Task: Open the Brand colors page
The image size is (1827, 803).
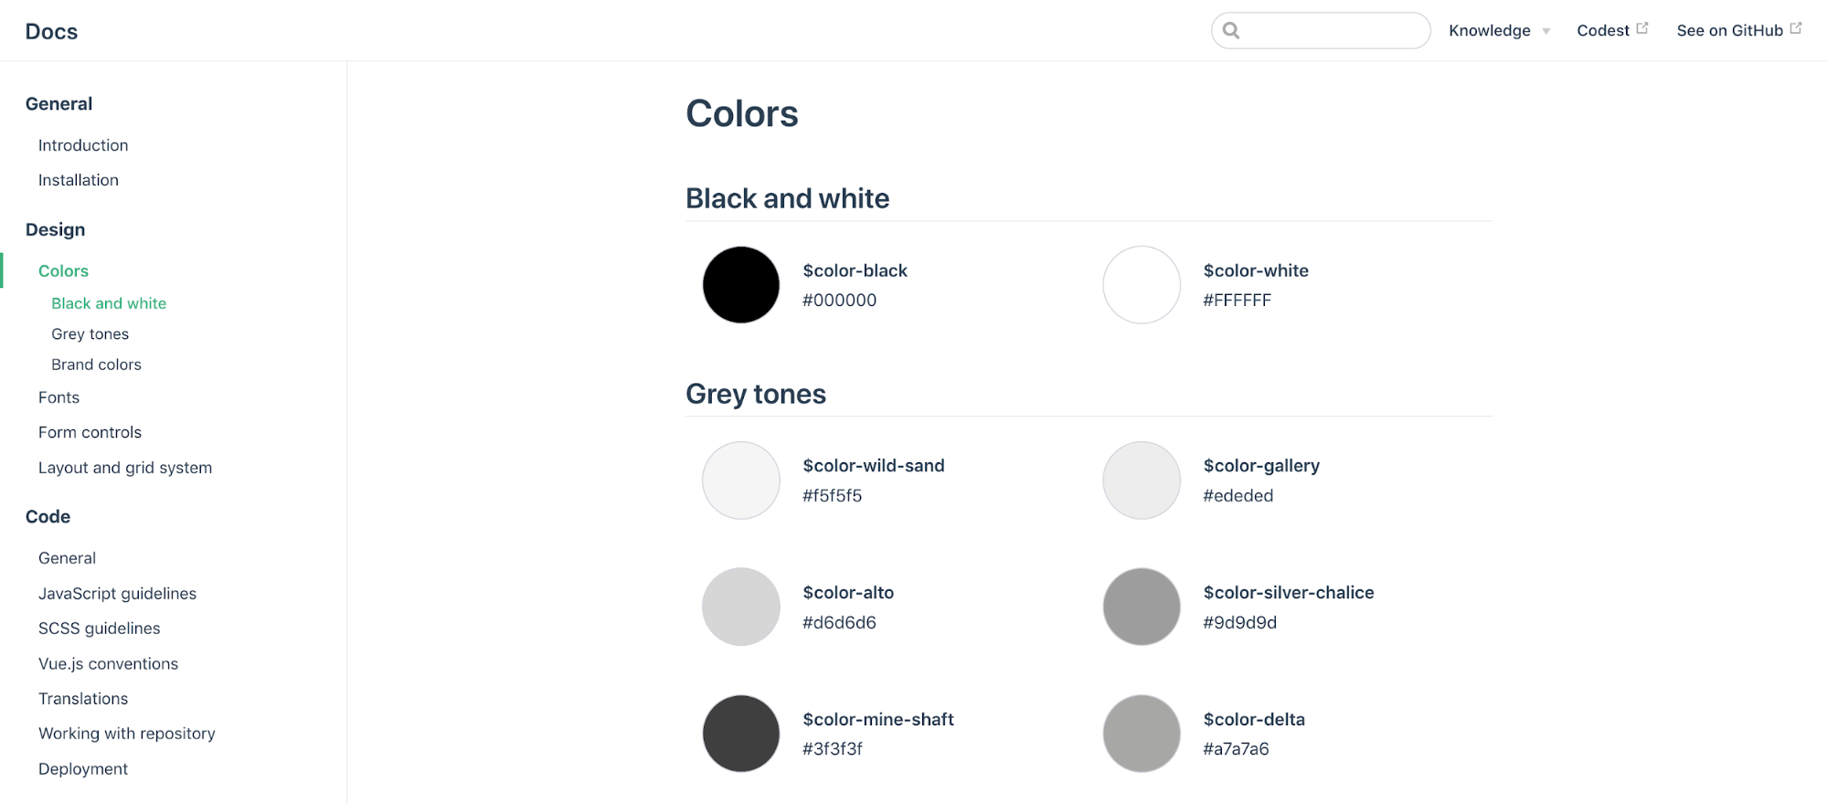Action: [96, 365]
